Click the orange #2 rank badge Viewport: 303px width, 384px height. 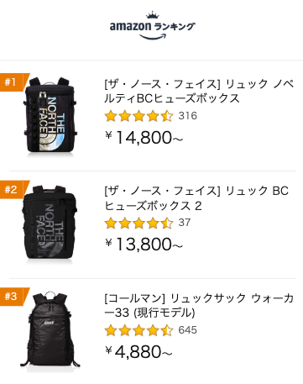pyautogui.click(x=14, y=189)
